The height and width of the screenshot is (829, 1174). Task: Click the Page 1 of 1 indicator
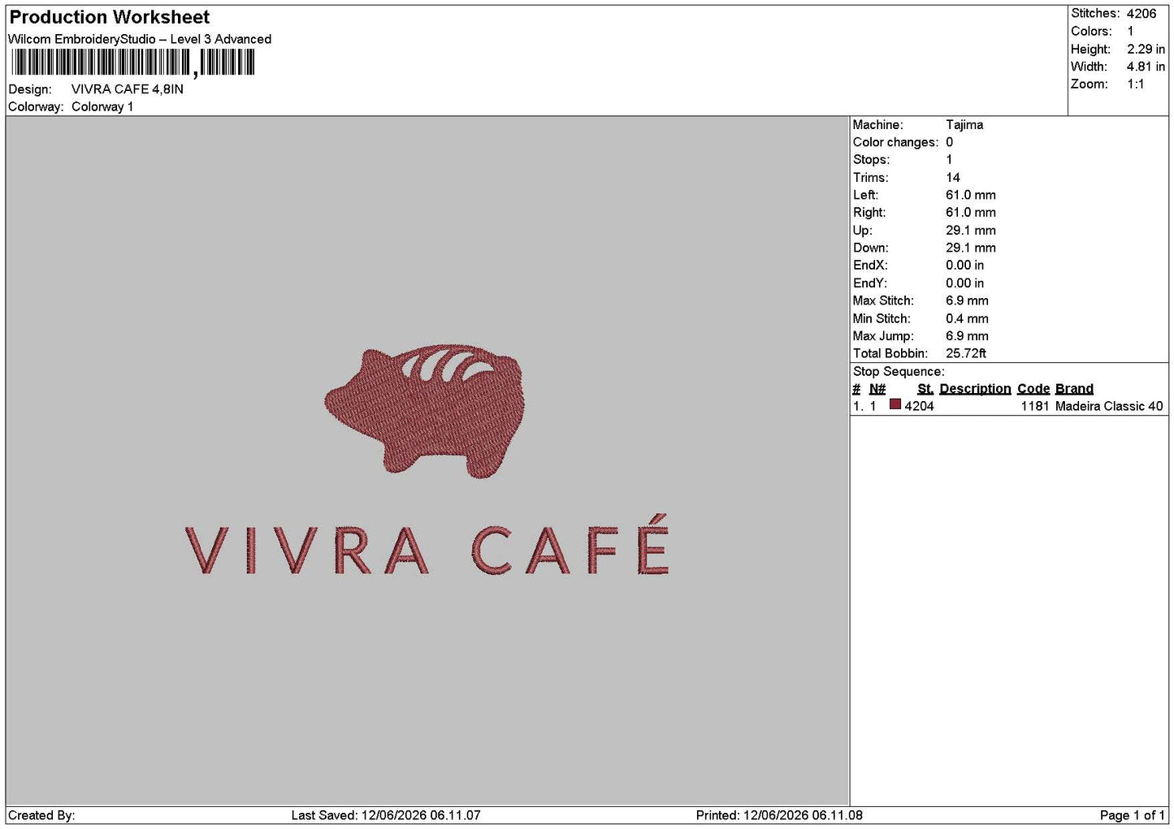[x=1132, y=816]
